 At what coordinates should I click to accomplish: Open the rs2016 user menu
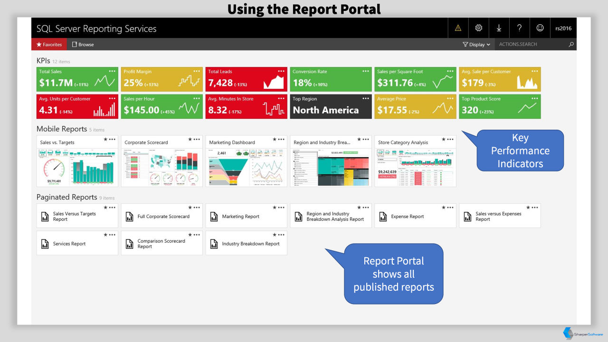[x=563, y=28]
